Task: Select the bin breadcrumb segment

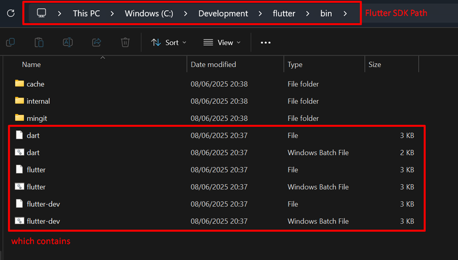Action: [x=326, y=14]
